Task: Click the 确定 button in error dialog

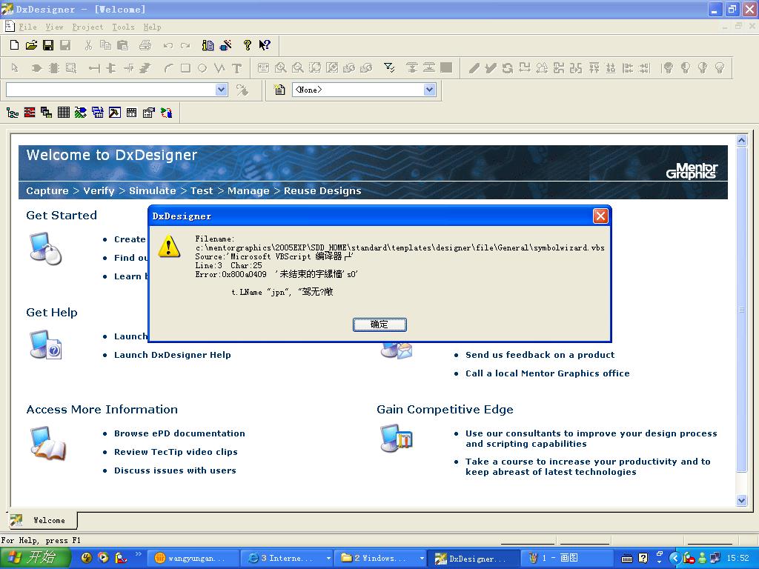Action: tap(379, 325)
